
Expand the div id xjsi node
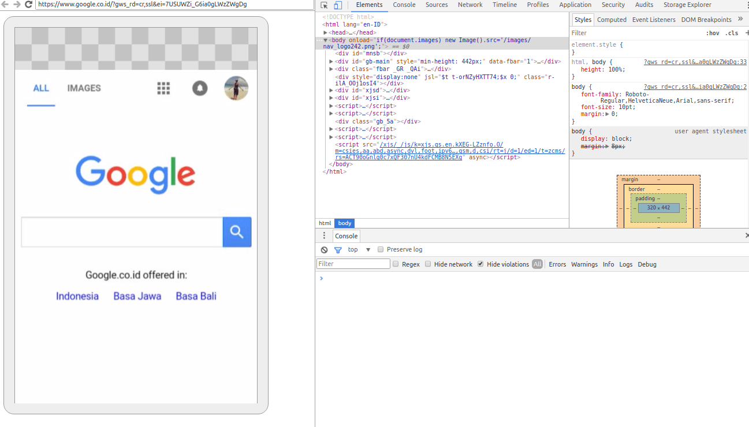click(331, 98)
